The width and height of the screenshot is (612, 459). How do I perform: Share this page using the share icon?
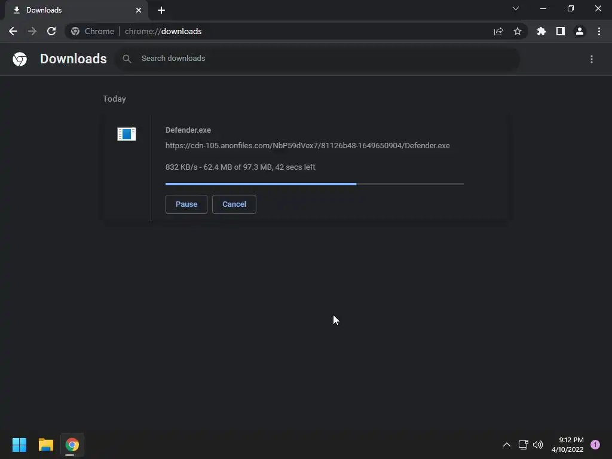click(498, 31)
